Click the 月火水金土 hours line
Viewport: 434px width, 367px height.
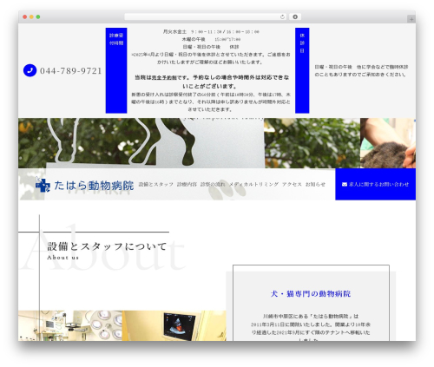pyautogui.click(x=211, y=32)
